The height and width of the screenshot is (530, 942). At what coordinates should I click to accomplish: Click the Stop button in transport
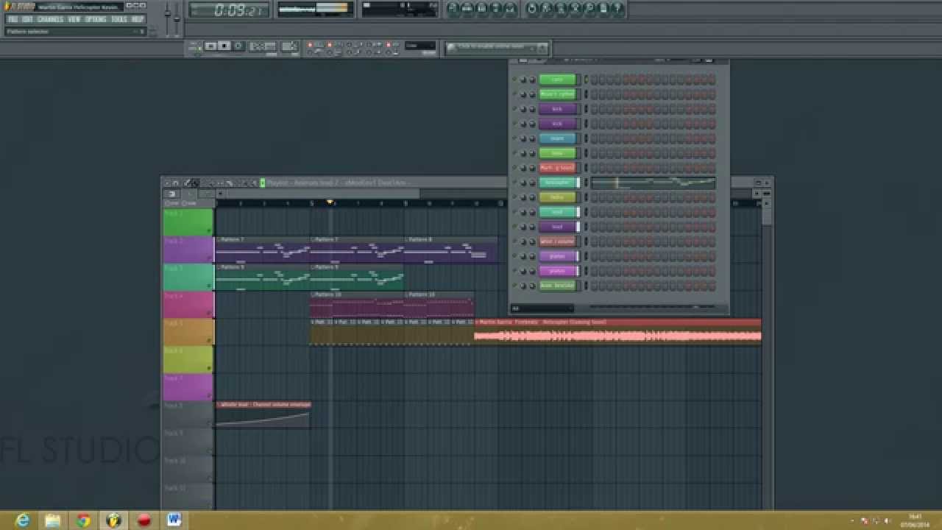(224, 46)
